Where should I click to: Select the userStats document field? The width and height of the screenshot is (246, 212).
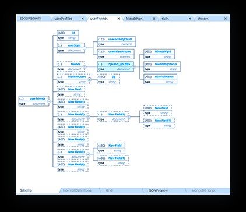pos(71,48)
